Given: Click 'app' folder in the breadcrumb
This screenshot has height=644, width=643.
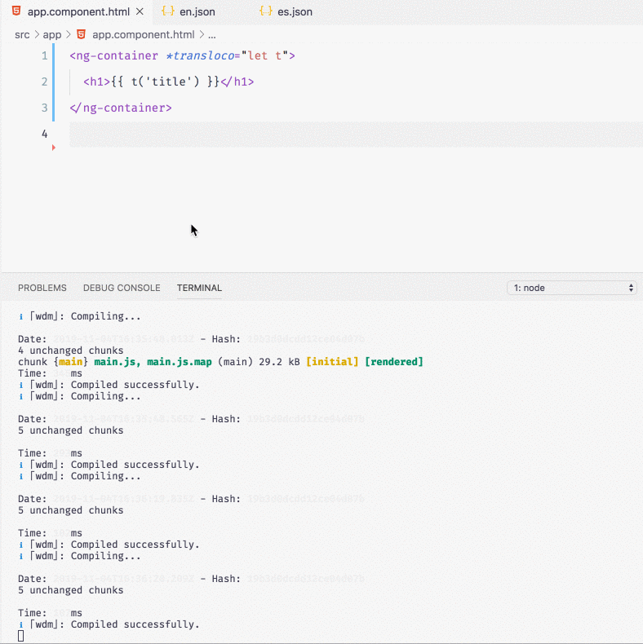Looking at the screenshot, I should tap(51, 34).
